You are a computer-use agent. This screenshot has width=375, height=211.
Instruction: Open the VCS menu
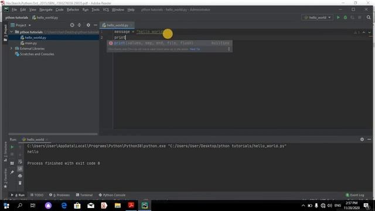(x=105, y=10)
